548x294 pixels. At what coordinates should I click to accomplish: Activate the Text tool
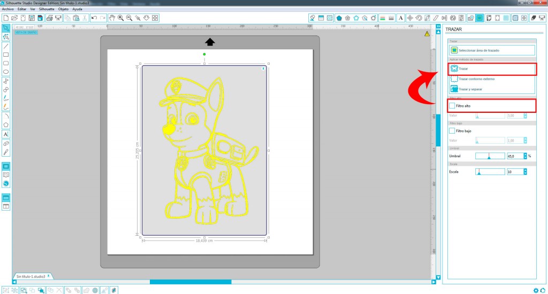click(6, 134)
